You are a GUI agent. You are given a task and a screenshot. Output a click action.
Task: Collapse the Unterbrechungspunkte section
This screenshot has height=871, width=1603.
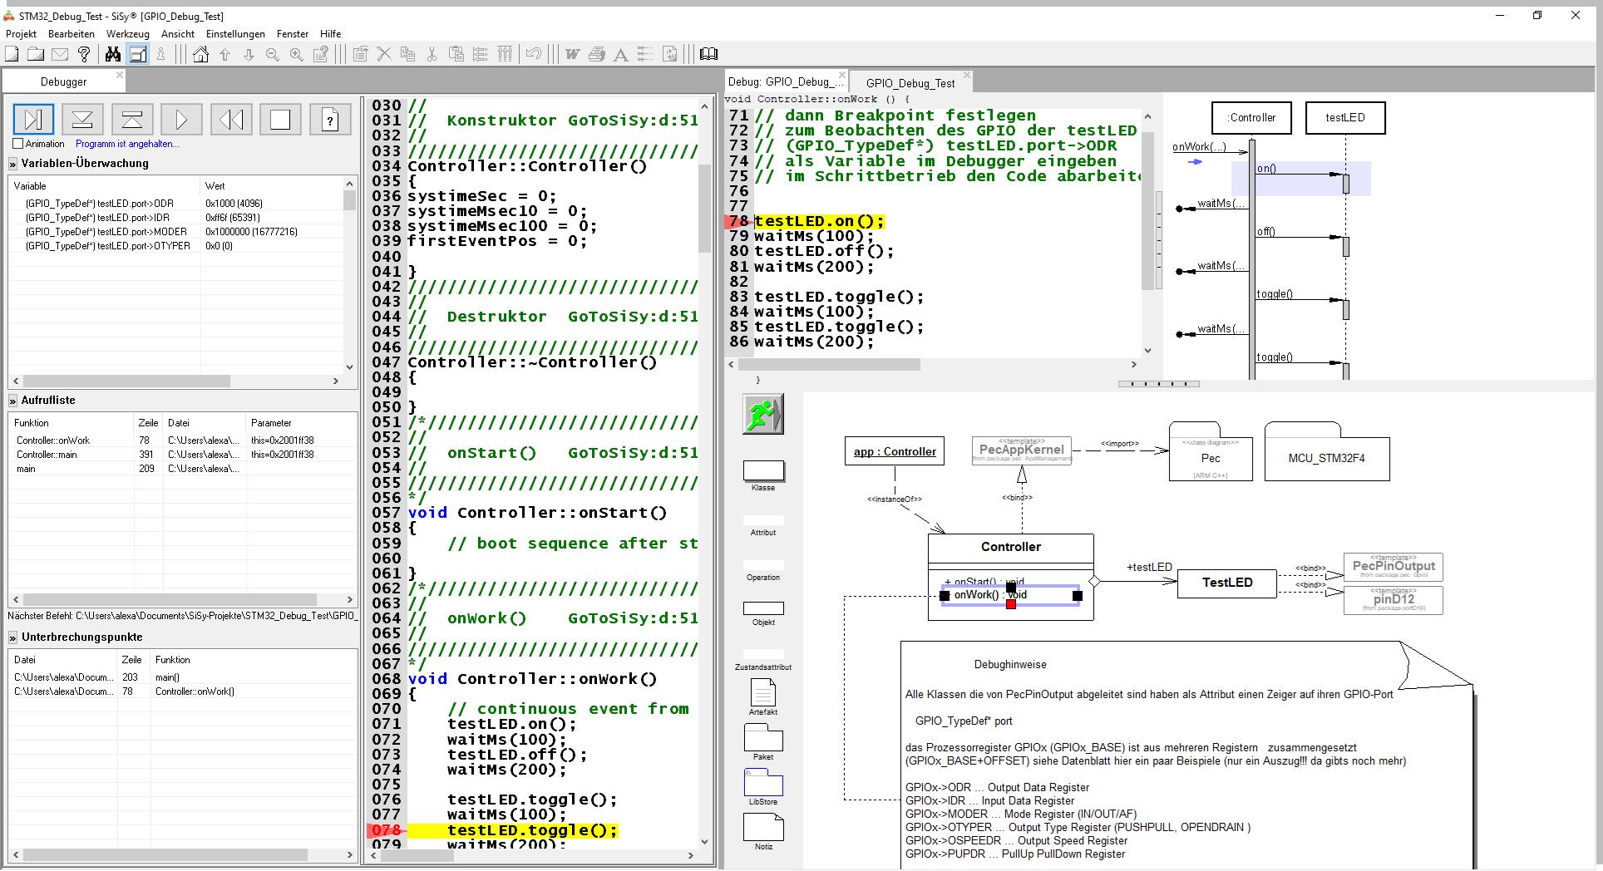(13, 637)
